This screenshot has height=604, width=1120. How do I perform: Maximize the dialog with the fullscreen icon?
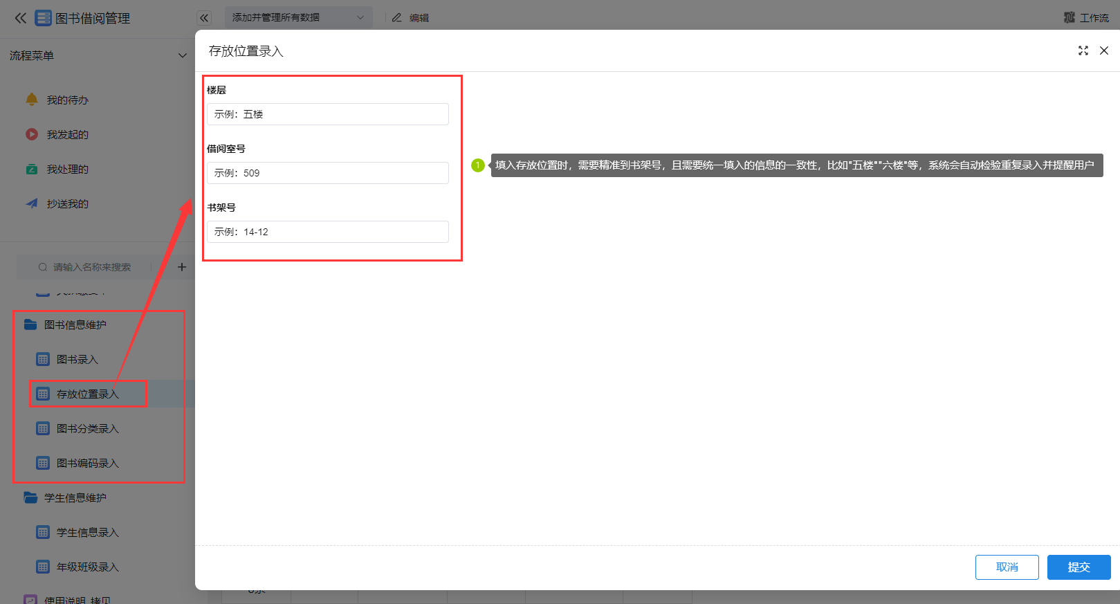[1083, 51]
